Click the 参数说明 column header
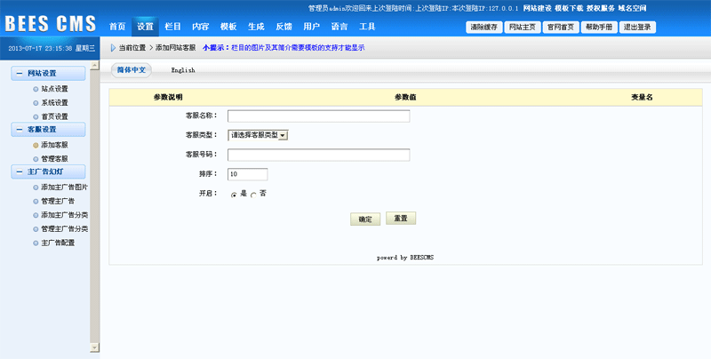Image resolution: width=711 pixels, height=359 pixels. 168,98
